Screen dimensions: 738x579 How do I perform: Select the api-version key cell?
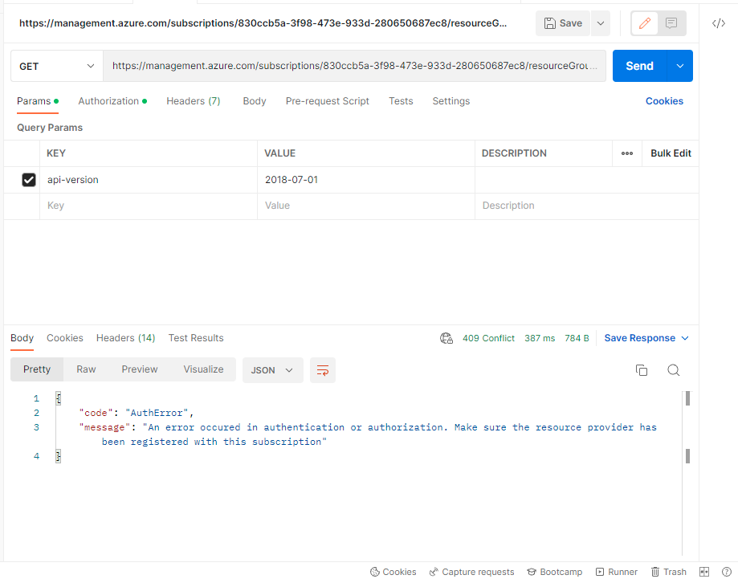click(x=149, y=180)
